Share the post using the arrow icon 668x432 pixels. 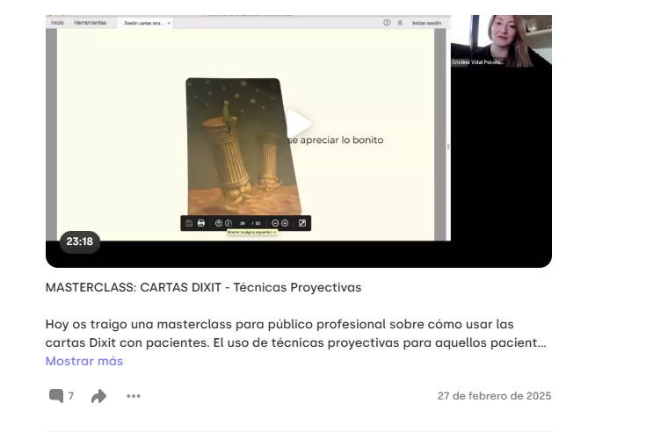98,396
